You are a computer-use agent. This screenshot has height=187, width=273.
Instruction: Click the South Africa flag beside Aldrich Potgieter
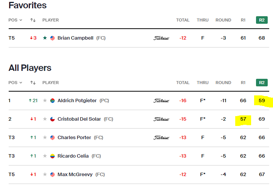[x=52, y=101]
